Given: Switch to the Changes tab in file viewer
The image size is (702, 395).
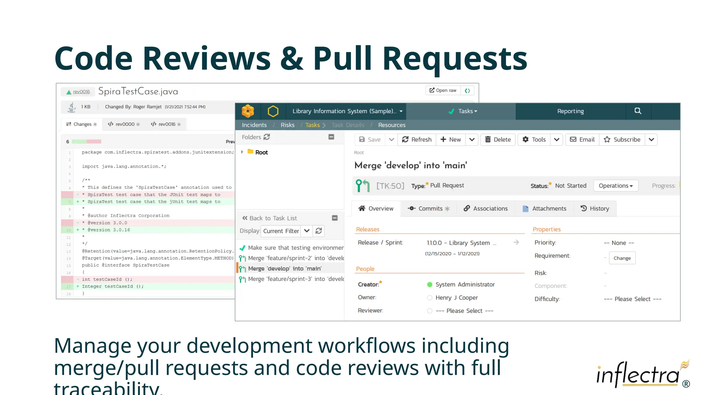Looking at the screenshot, I should click(x=81, y=124).
